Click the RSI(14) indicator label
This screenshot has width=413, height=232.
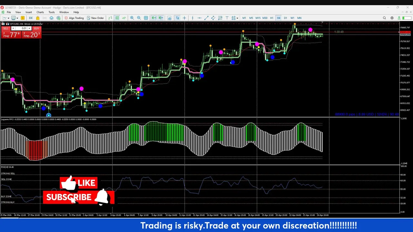coord(7,167)
